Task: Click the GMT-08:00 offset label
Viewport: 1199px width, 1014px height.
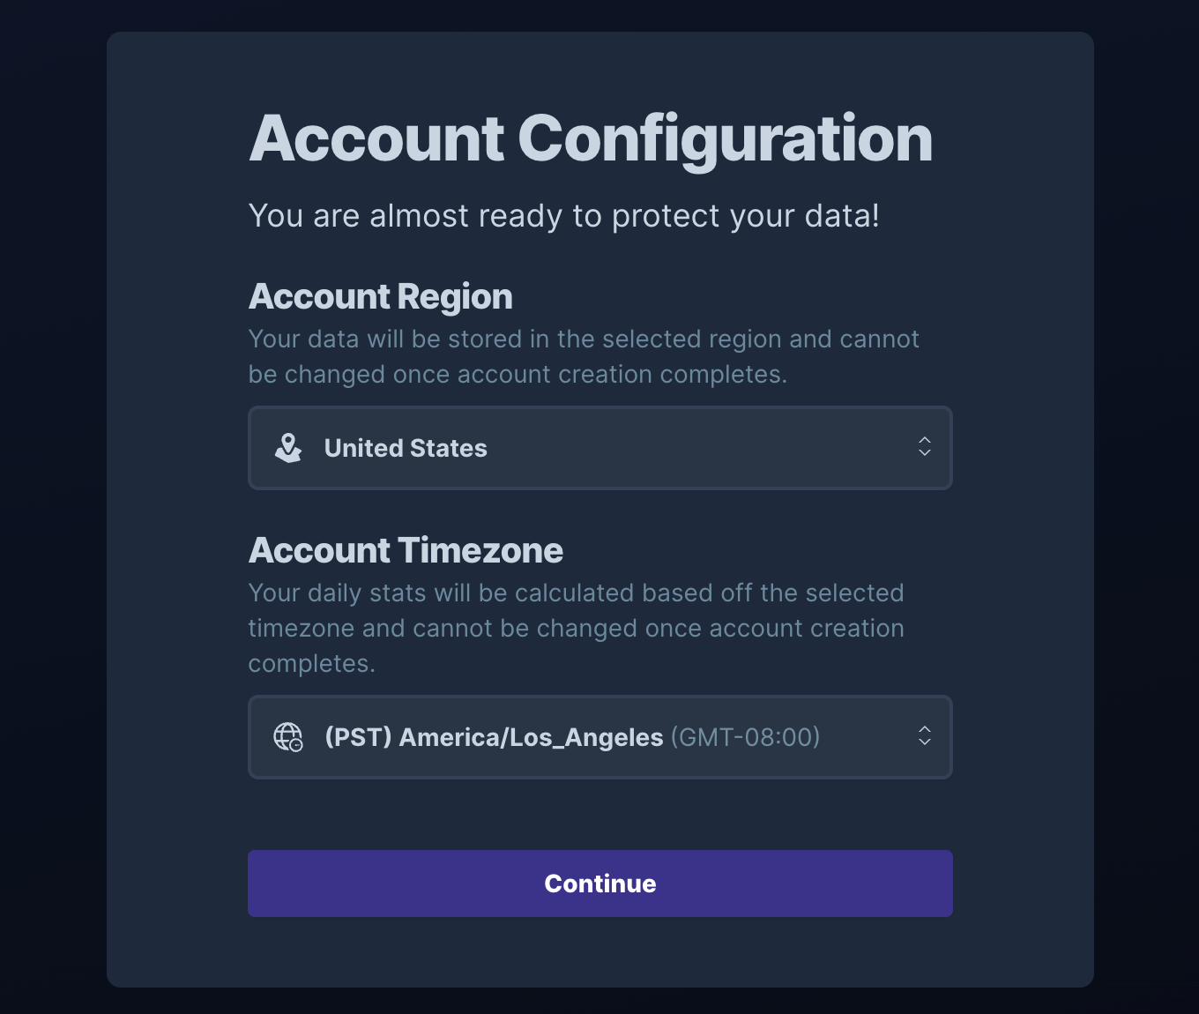Action: pyautogui.click(x=746, y=737)
